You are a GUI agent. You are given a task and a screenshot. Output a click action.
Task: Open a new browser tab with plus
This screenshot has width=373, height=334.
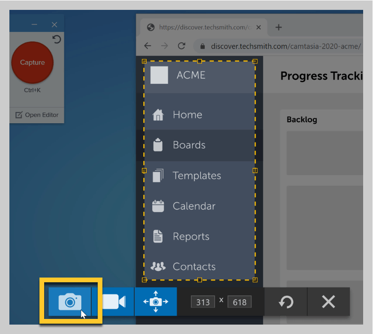[x=279, y=27]
